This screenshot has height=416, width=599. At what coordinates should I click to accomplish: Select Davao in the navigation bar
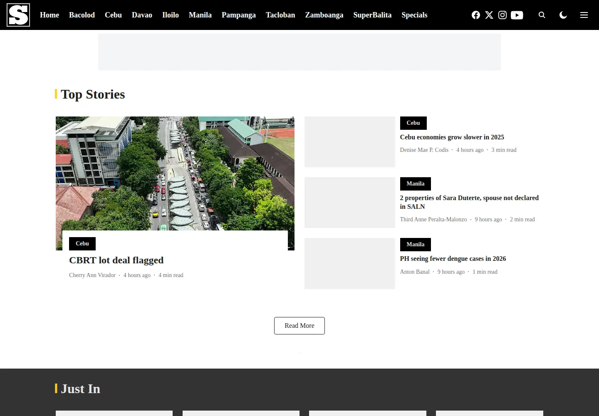pyautogui.click(x=142, y=15)
